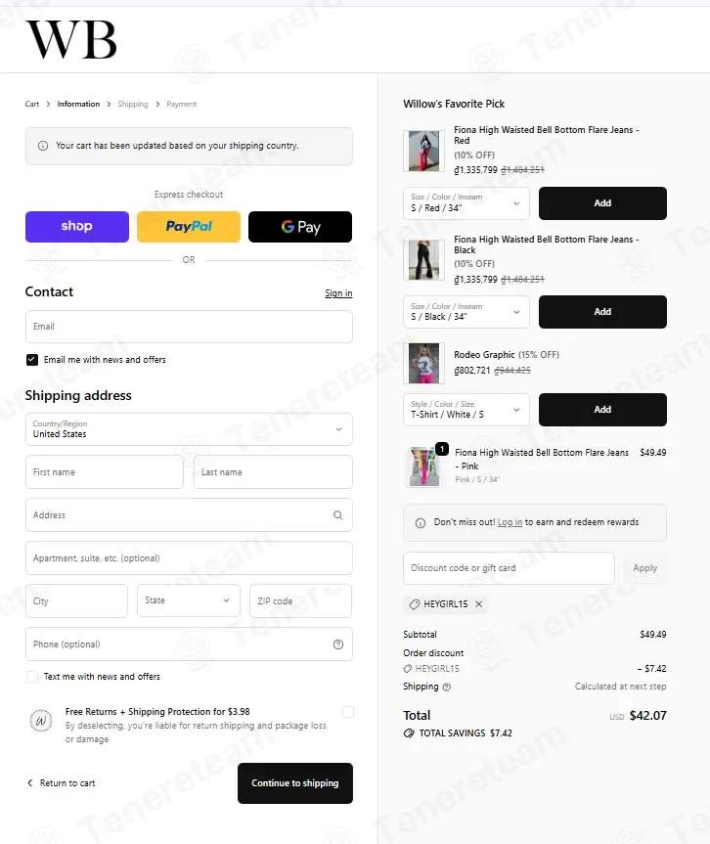Select the Shipping breadcrumb step
The image size is (710, 844).
point(133,104)
